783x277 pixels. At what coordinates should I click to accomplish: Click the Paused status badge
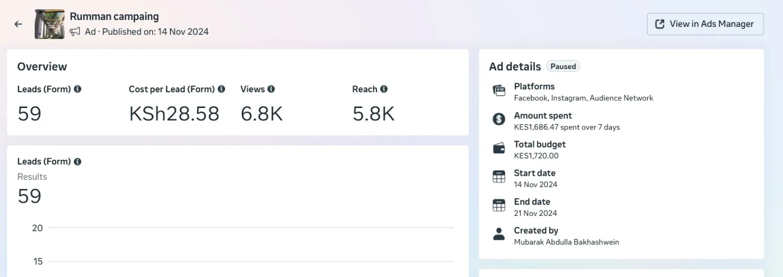(x=563, y=66)
